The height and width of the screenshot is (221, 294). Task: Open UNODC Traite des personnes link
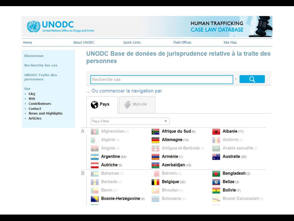point(41,77)
